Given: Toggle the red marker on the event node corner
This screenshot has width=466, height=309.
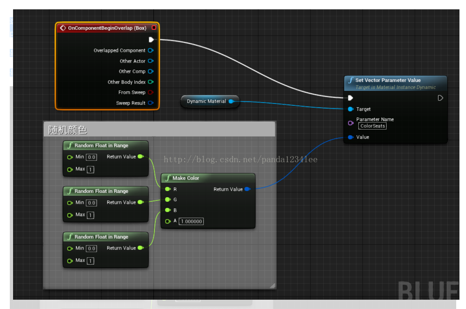Looking at the screenshot, I should tap(154, 27).
